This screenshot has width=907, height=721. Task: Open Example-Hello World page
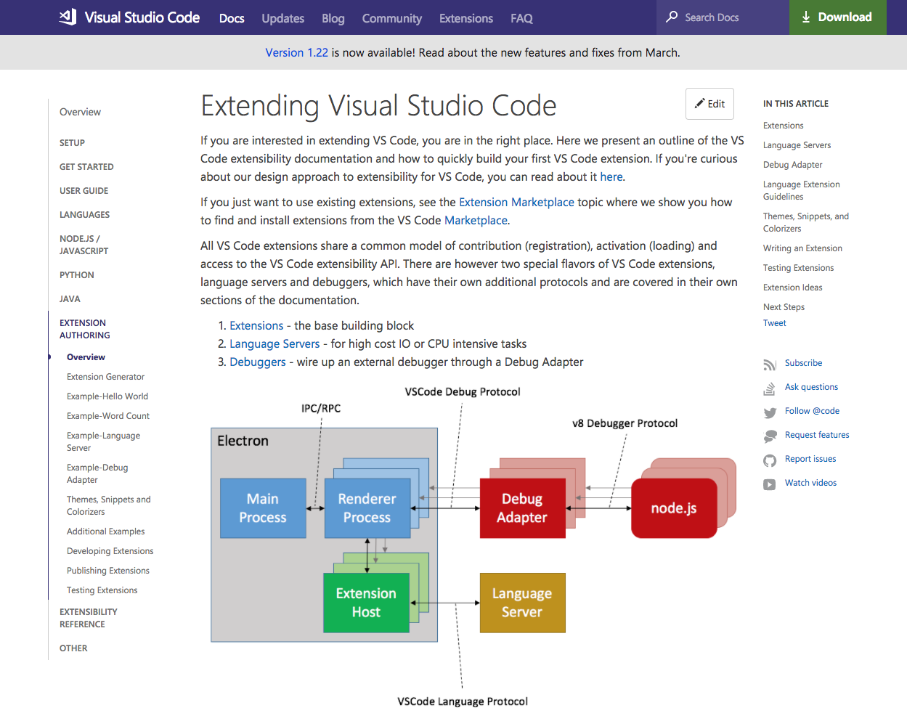(x=107, y=396)
